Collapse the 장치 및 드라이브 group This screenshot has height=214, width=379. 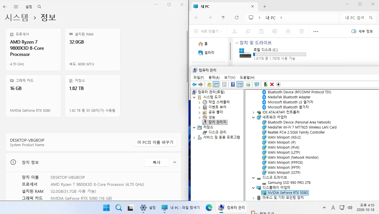pos(237,43)
